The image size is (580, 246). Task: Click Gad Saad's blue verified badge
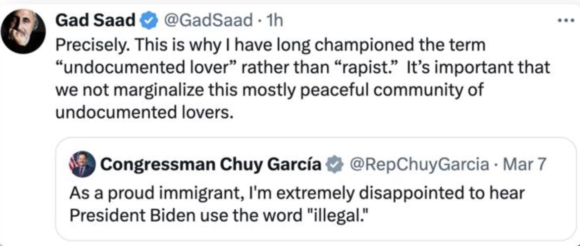click(x=149, y=21)
